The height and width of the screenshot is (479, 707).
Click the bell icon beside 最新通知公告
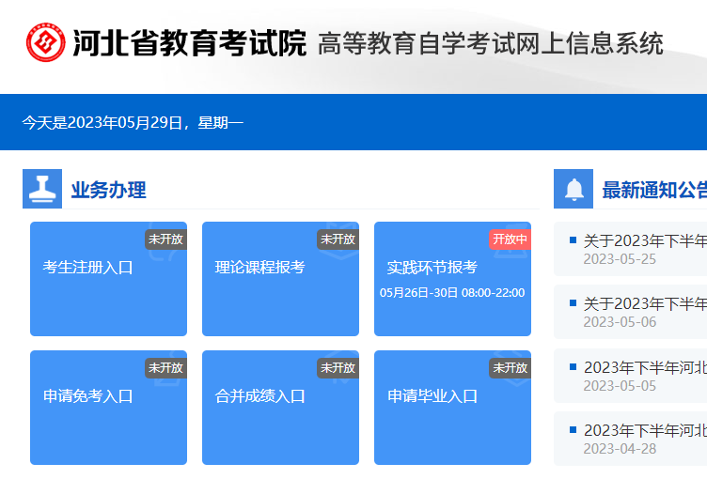(x=573, y=190)
